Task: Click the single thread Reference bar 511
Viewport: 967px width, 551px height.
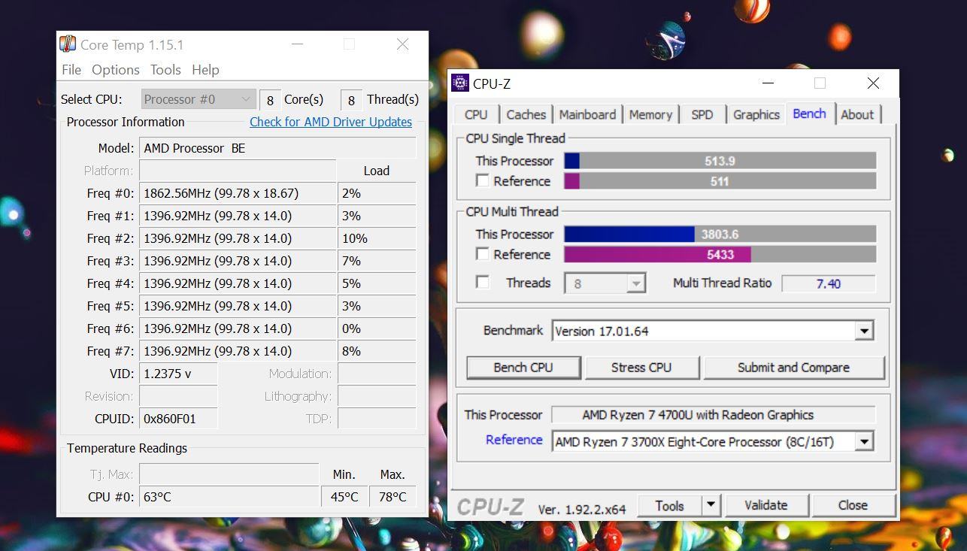Action: 720,181
